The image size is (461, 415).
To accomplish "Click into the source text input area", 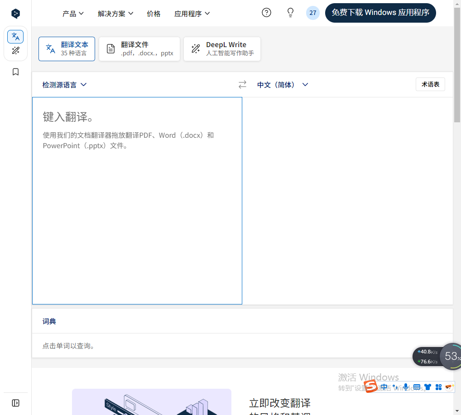I will (x=137, y=201).
